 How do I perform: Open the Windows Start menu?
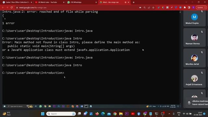click(x=43, y=114)
